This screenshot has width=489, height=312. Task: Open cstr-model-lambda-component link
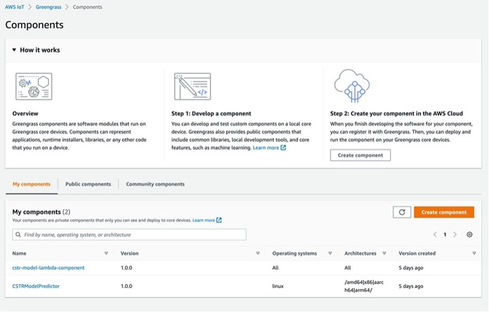[48, 267]
